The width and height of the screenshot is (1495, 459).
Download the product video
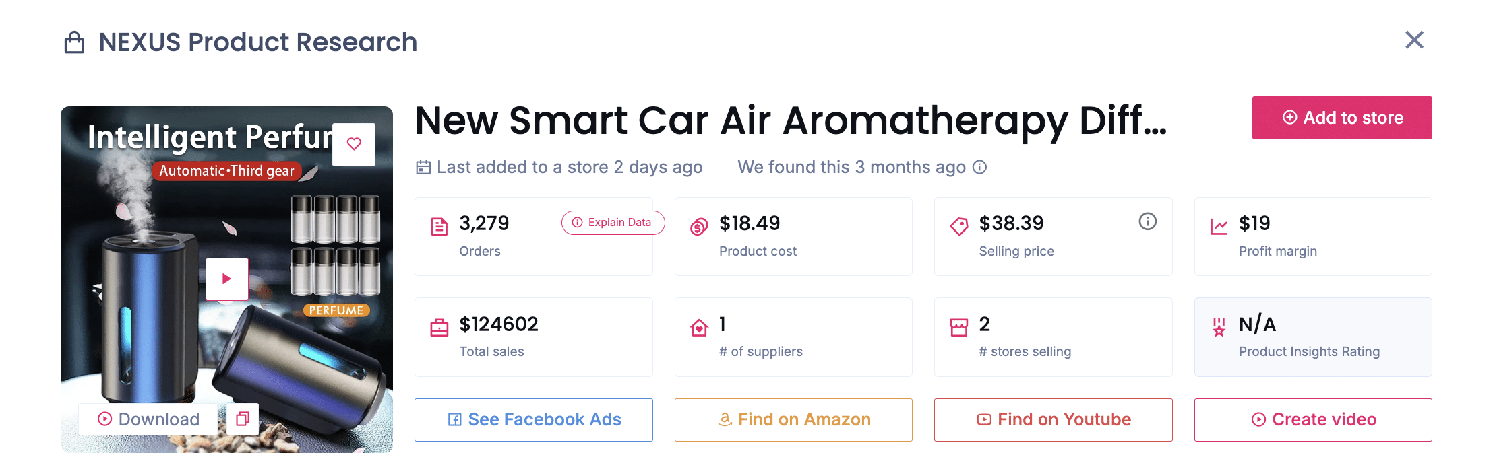point(148,419)
